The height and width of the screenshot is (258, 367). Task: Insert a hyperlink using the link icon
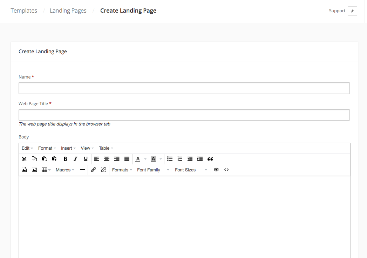tap(94, 170)
